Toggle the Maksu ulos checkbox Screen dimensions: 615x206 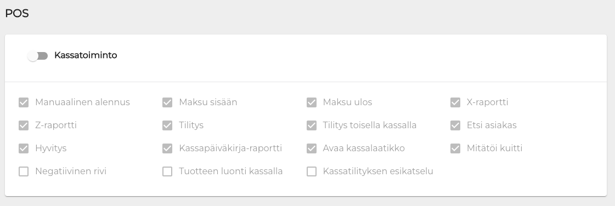pos(312,102)
